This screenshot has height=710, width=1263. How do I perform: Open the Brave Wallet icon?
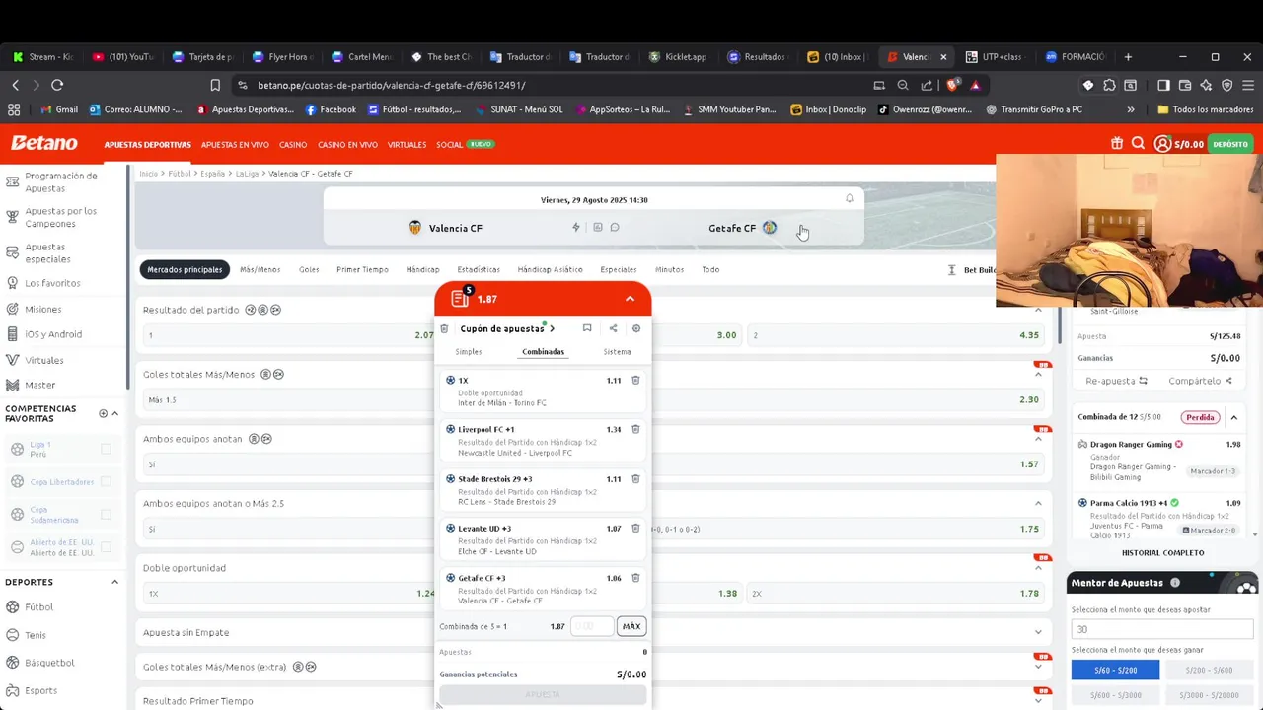pyautogui.click(x=1185, y=85)
